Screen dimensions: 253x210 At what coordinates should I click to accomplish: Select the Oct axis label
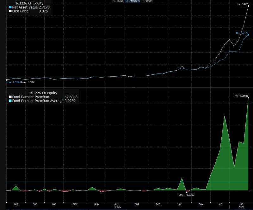[179, 204]
